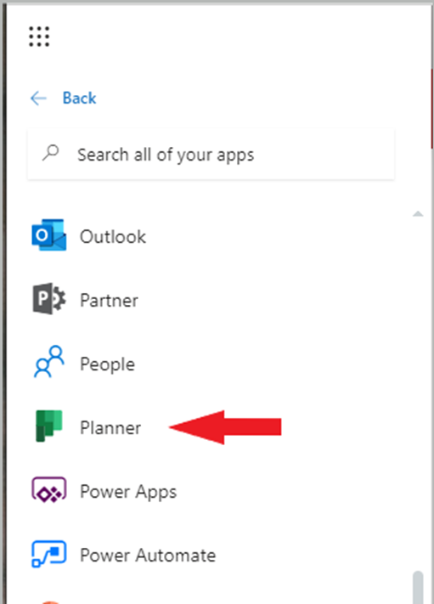Select the People app icon
Viewport: 434px width, 604px height.
click(49, 362)
